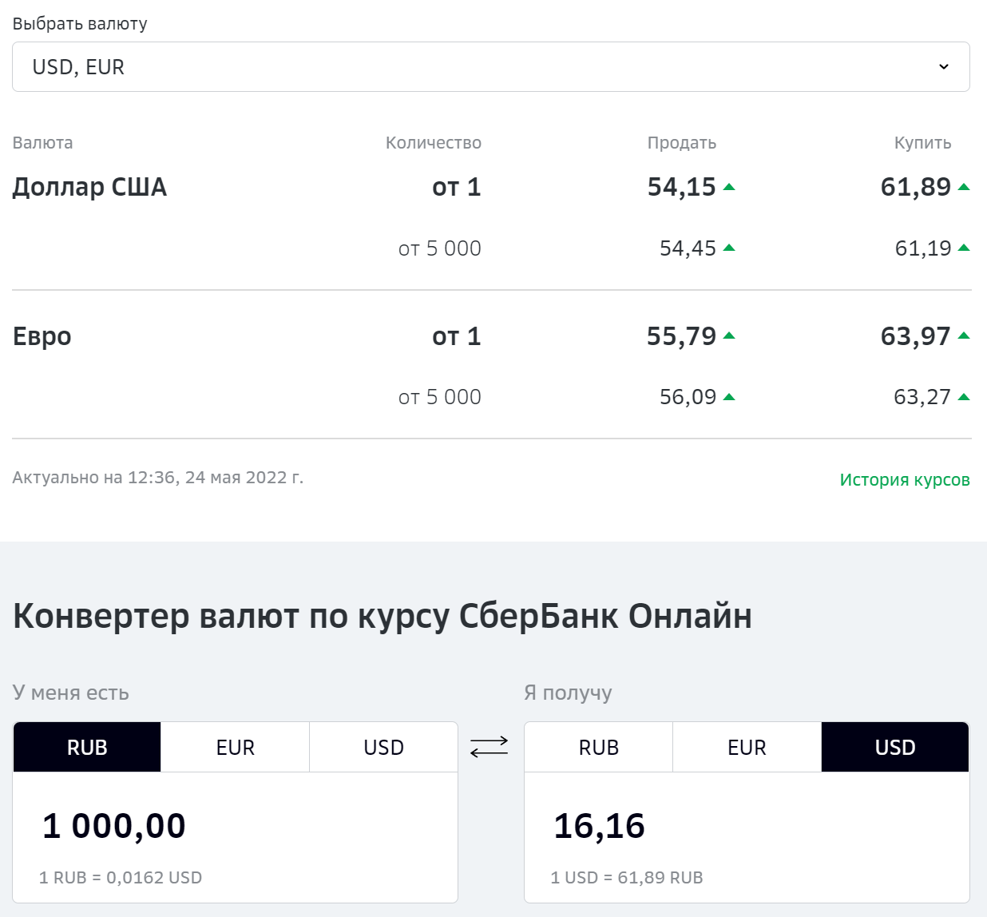987x917 pixels.
Task: Select USD tab under Я получу
Action: tap(895, 747)
